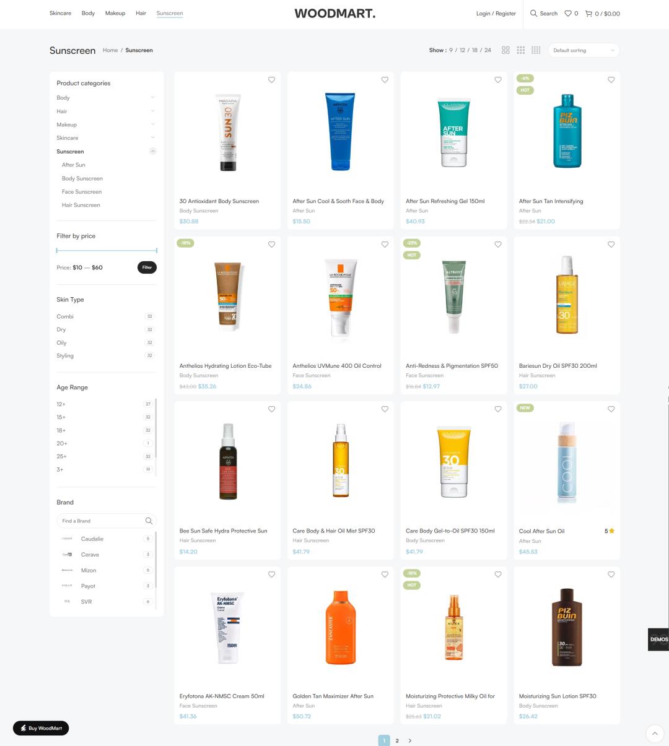Add Bee Sun Safe Hydra Protective to wishlist
This screenshot has height=746, width=669.
[271, 409]
